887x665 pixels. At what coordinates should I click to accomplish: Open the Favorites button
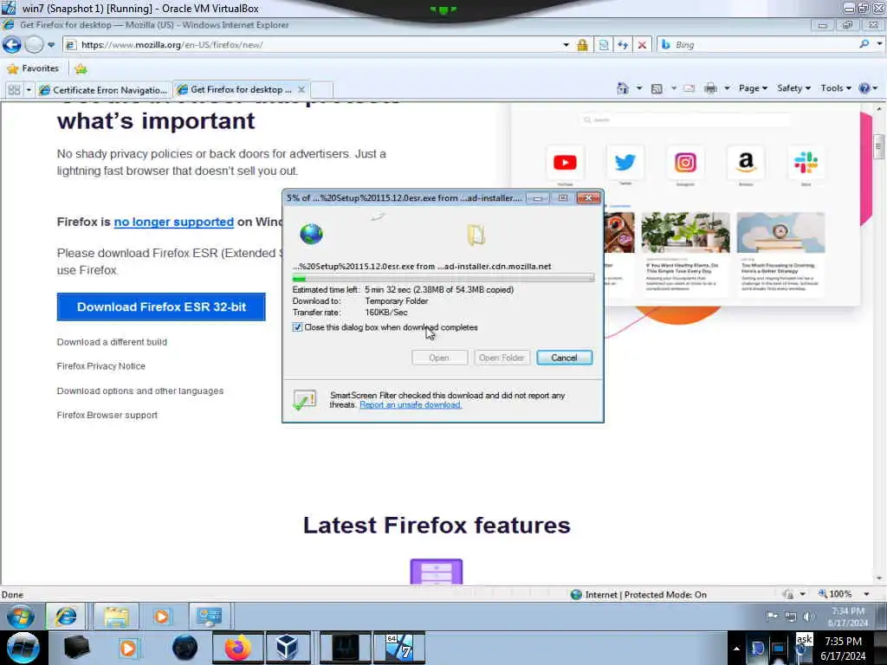[33, 68]
